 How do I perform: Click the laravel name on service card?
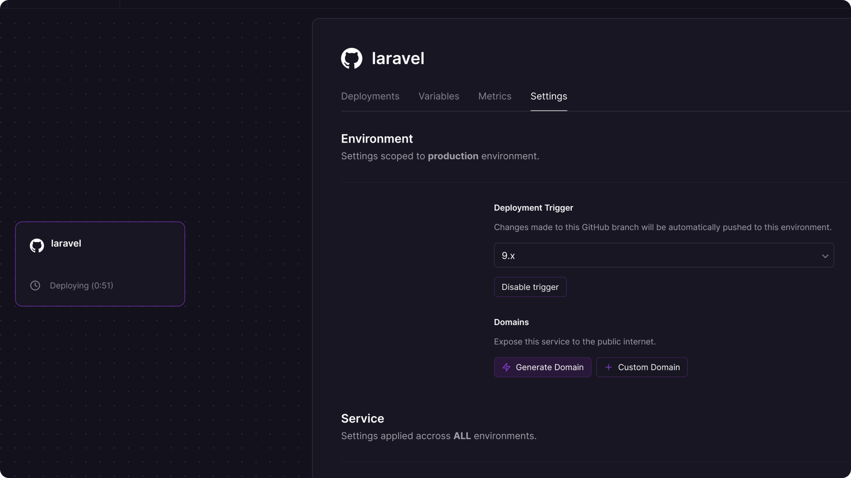click(x=66, y=243)
